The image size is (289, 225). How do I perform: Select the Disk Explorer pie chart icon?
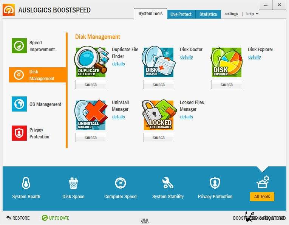[227, 62]
